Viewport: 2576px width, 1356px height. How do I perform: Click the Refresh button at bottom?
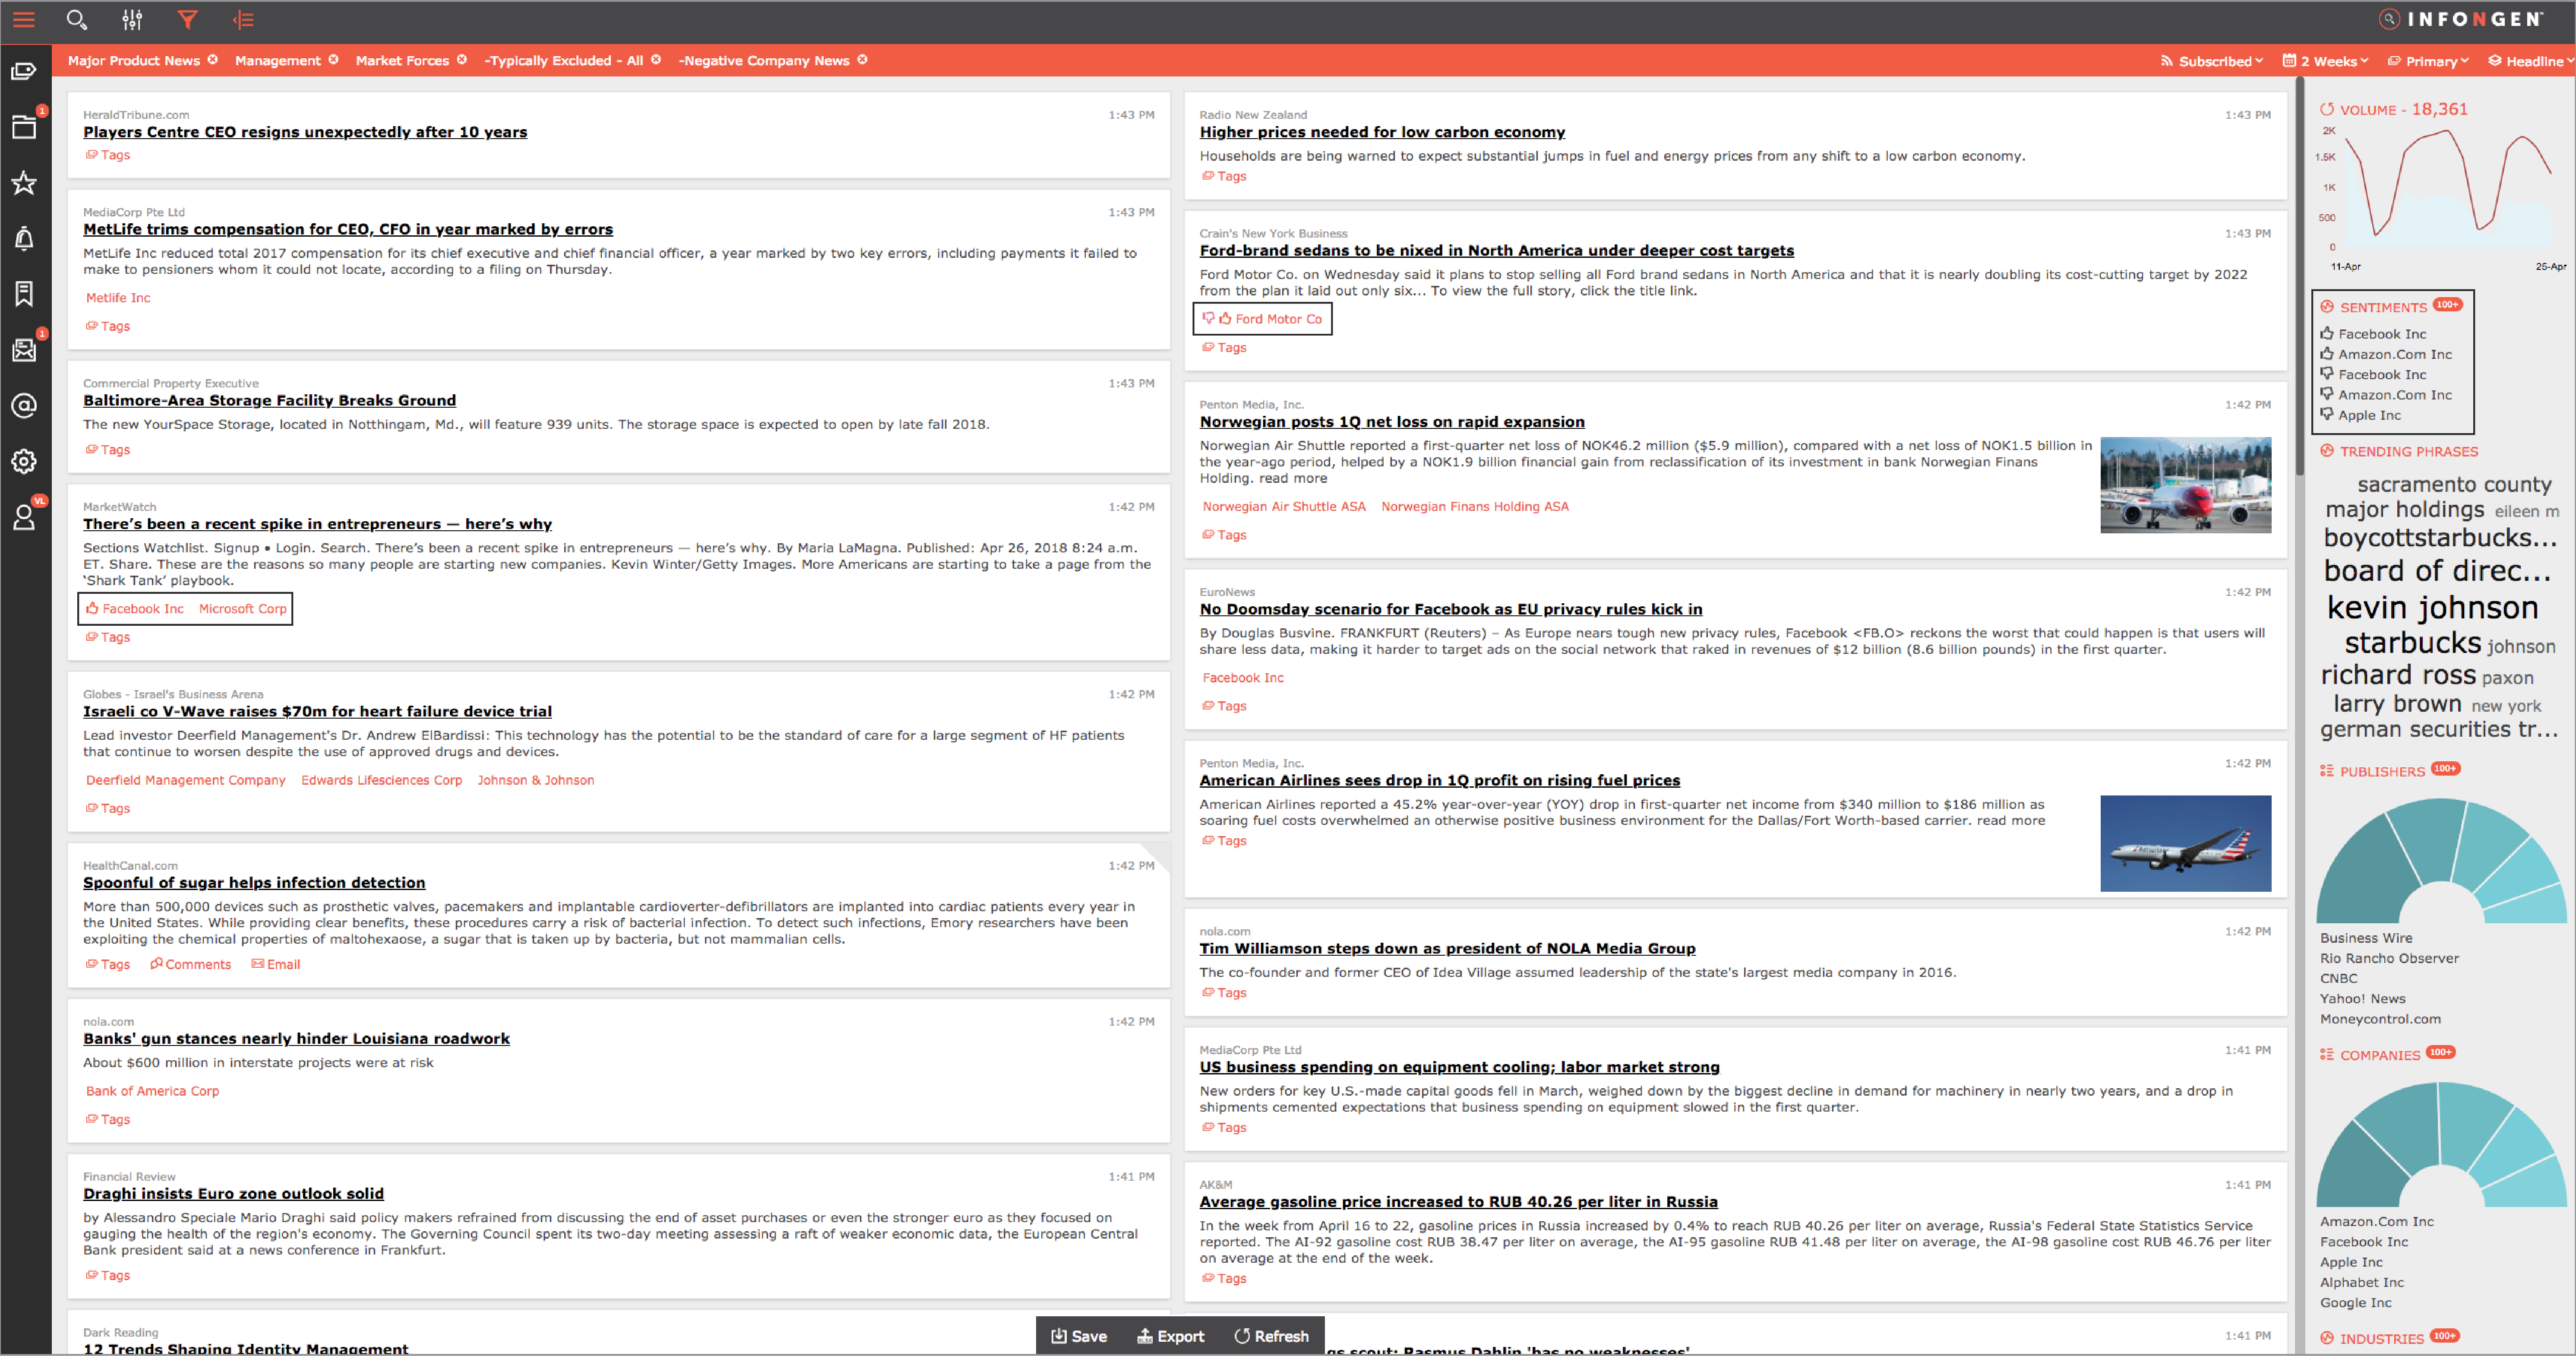pyautogui.click(x=1271, y=1336)
